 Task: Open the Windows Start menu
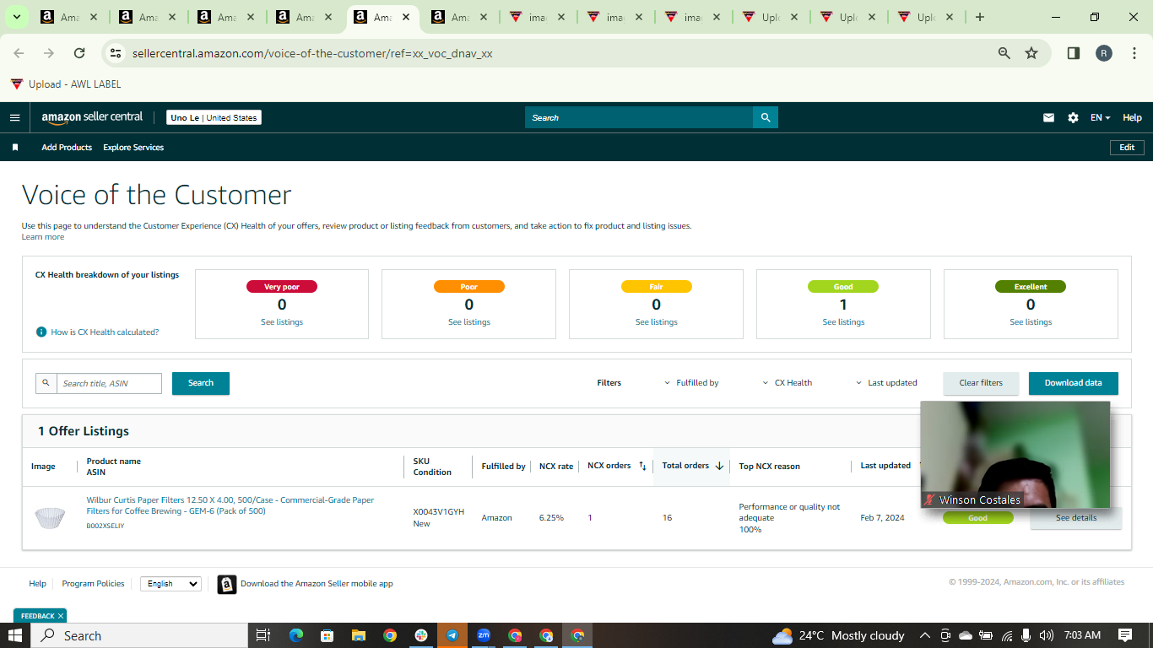click(14, 635)
